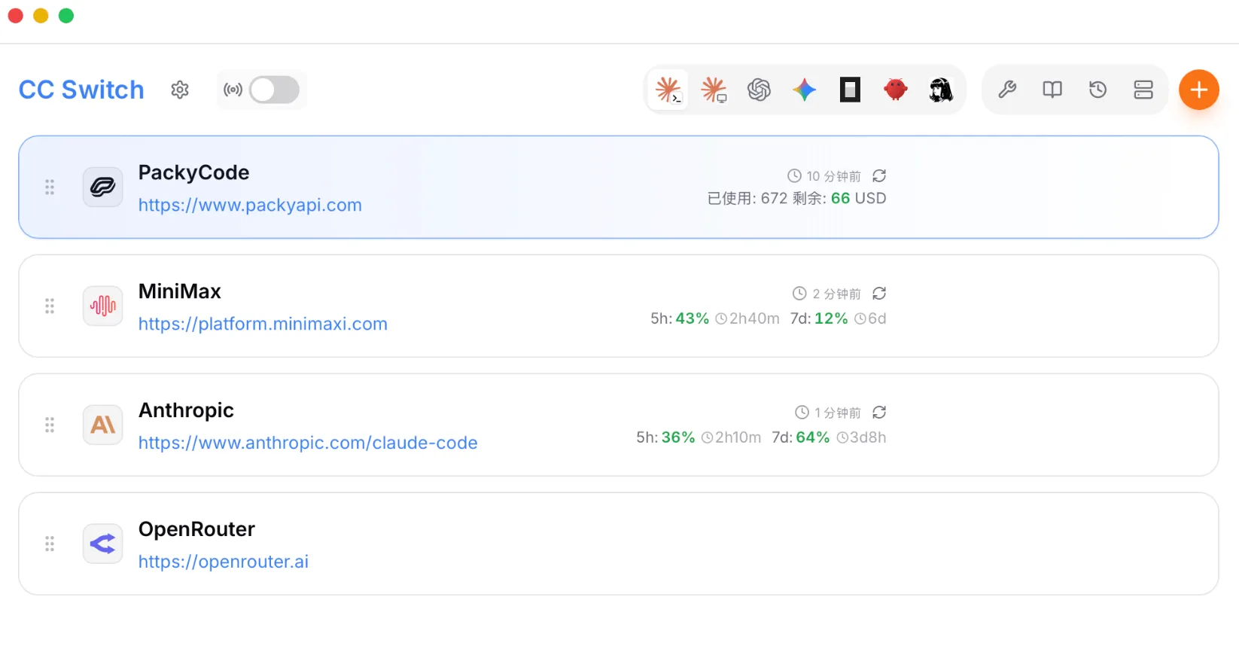This screenshot has width=1239, height=655.
Task: Open the book icon in toolbar
Action: coord(1052,90)
